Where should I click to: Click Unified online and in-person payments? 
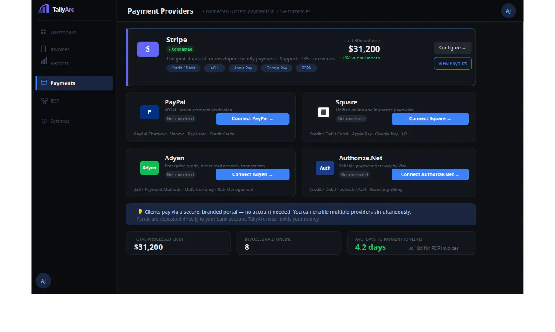point(375,110)
